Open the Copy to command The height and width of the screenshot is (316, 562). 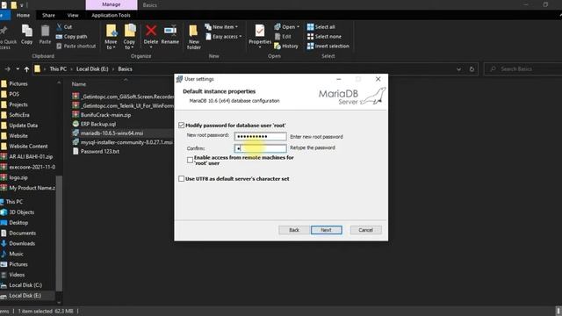tap(129, 37)
